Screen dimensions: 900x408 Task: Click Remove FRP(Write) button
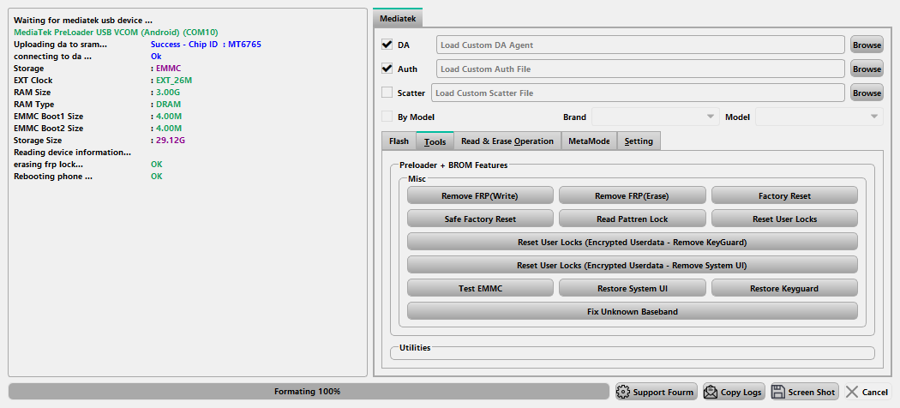(480, 195)
